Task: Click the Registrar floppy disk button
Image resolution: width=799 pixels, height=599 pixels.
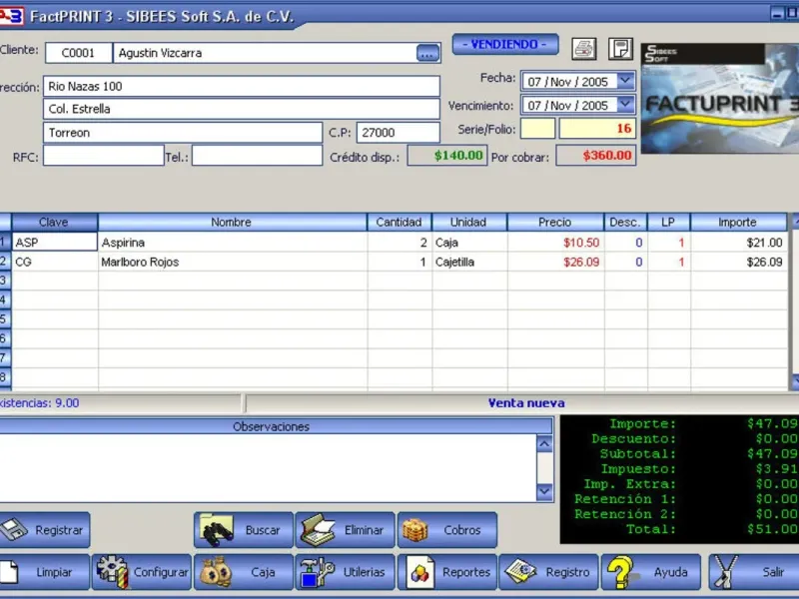Action: 45,530
